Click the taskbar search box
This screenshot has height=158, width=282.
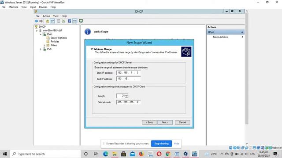click(x=45, y=154)
